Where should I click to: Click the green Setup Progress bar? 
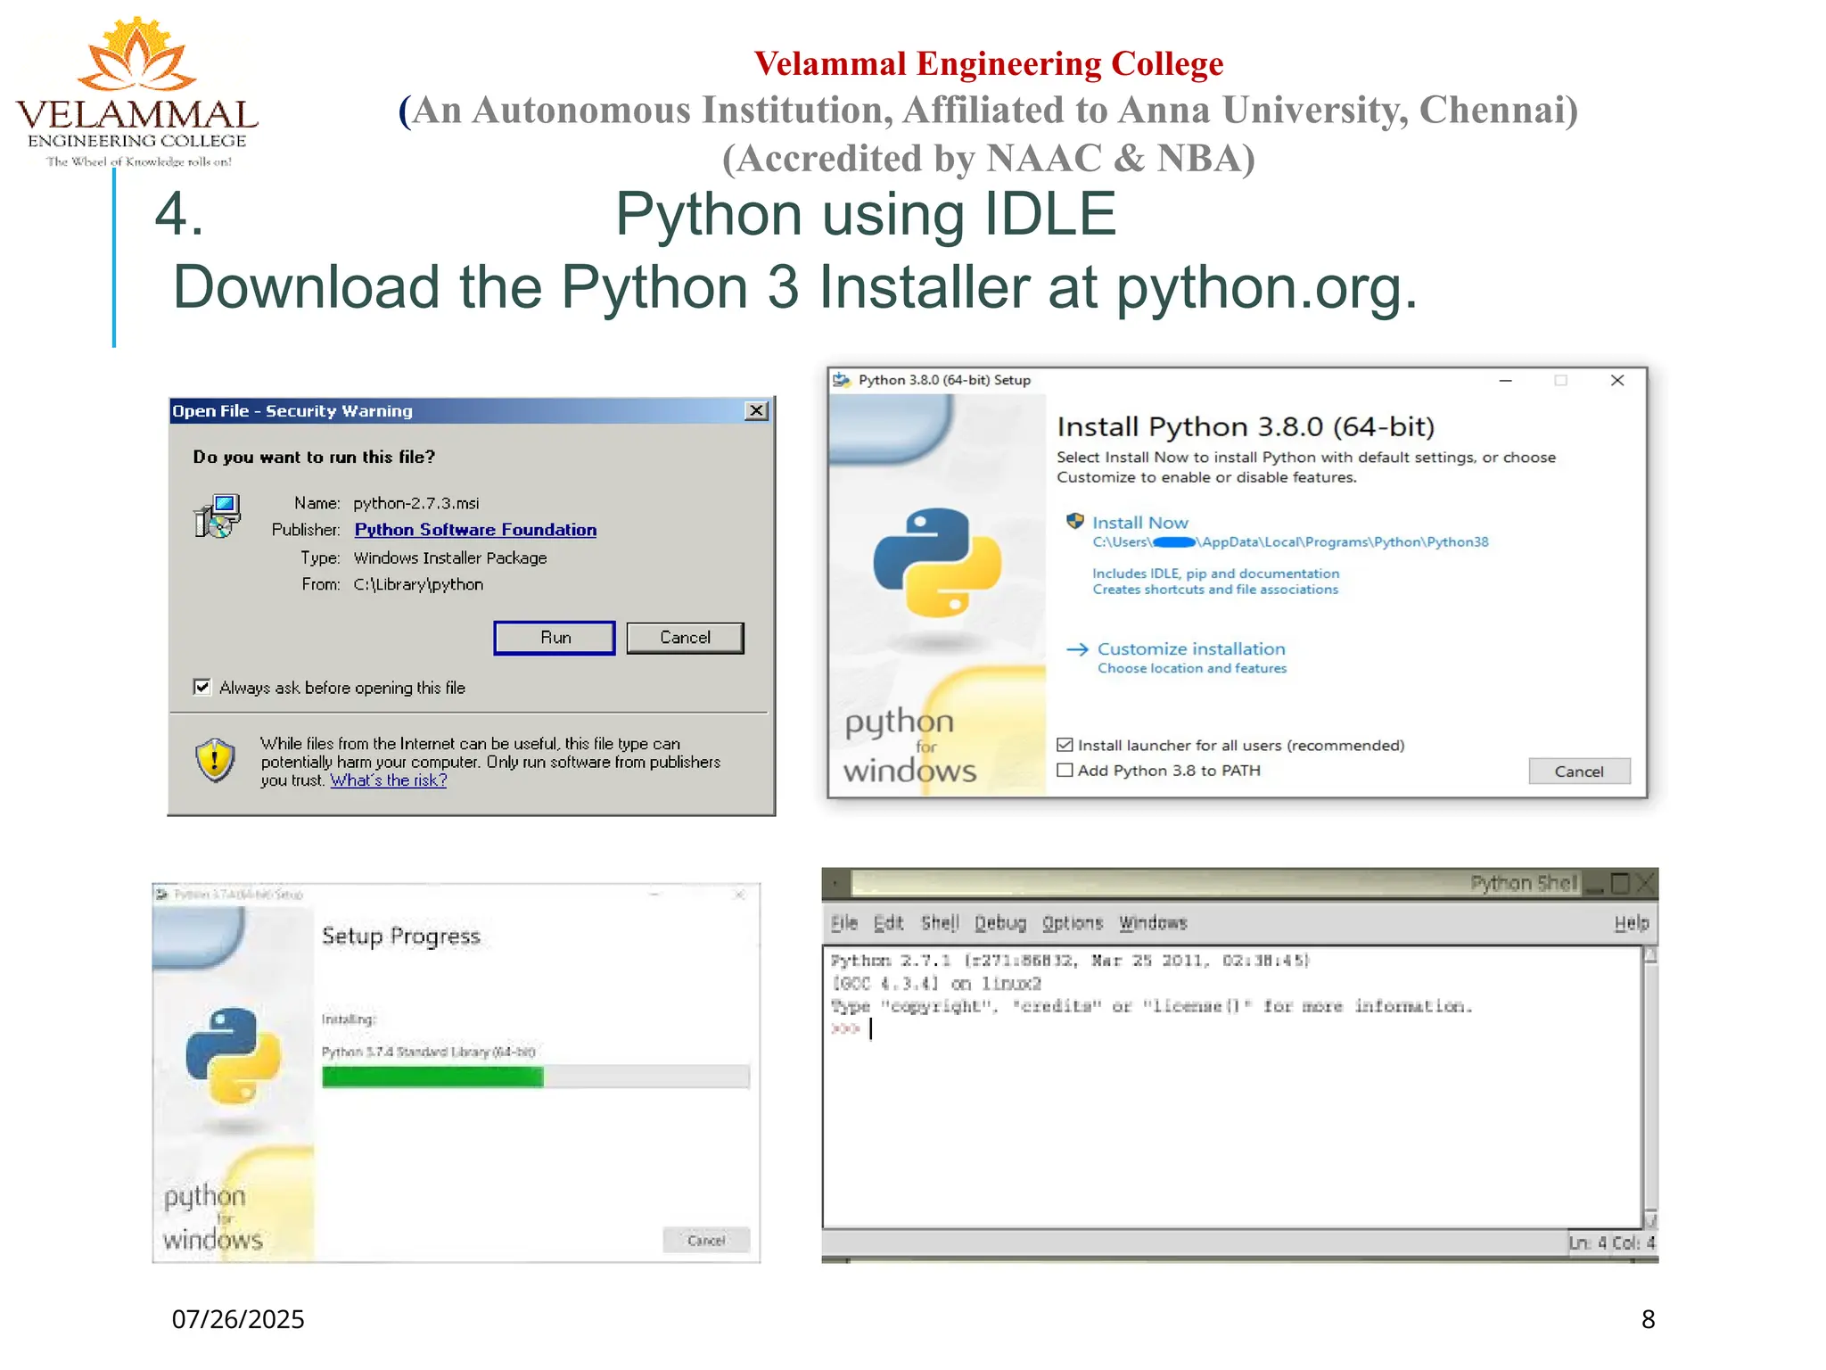[432, 1077]
